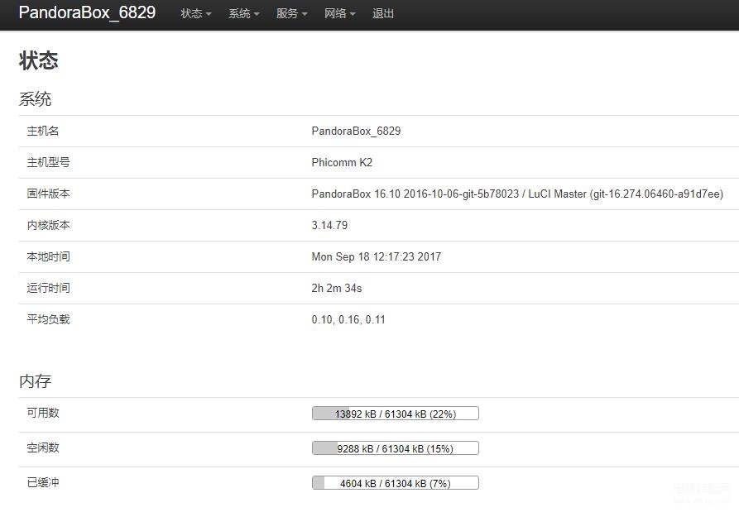Select the kernel version 3.14.79
739x512 pixels.
click(329, 225)
